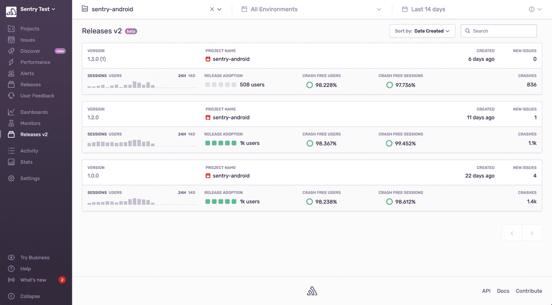Open release version 1.0.0
Screen dimensions: 552x305
pos(93,175)
